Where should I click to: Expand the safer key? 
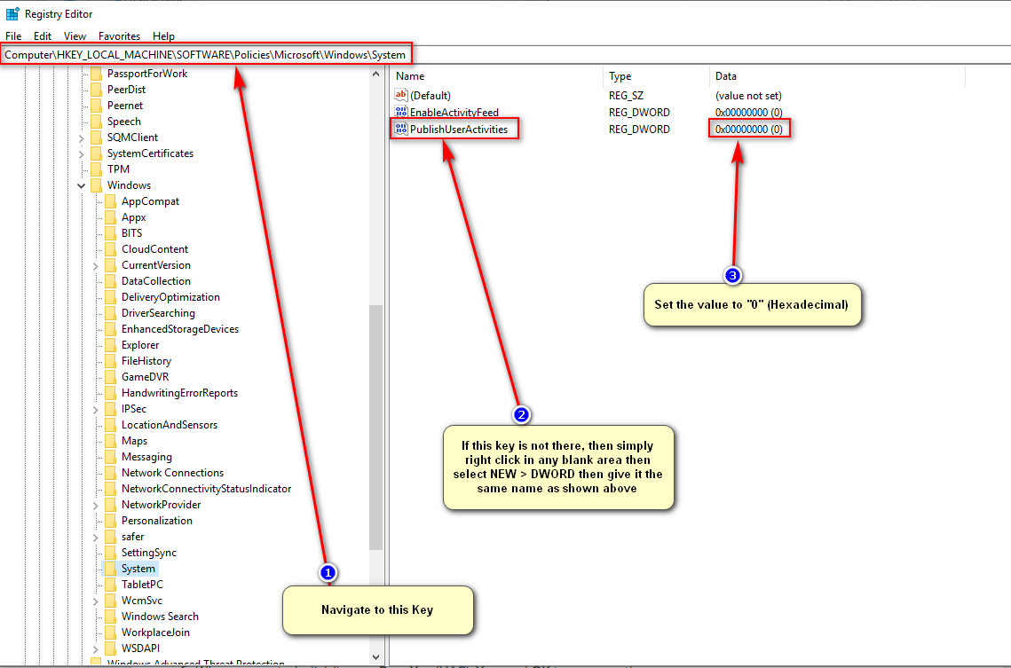pos(96,538)
